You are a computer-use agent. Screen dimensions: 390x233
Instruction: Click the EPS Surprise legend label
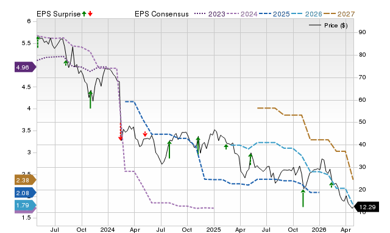pyautogui.click(x=58, y=14)
